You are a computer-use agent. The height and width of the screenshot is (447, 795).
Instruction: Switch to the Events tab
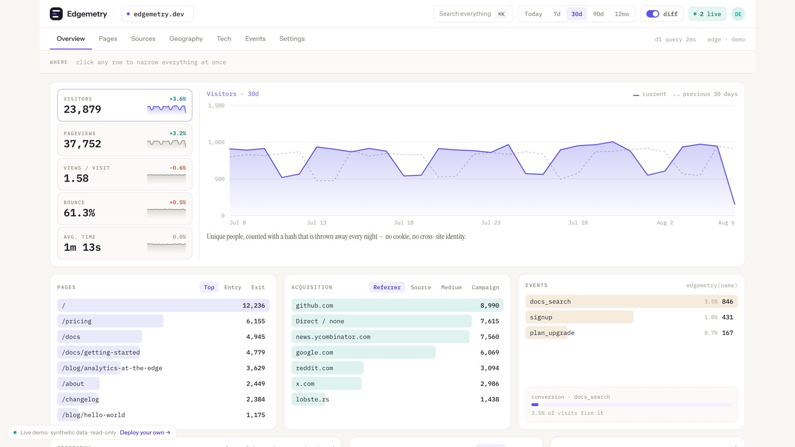click(x=255, y=39)
